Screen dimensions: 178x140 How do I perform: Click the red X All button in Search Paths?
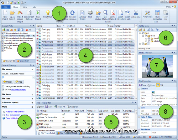tap(28, 30)
